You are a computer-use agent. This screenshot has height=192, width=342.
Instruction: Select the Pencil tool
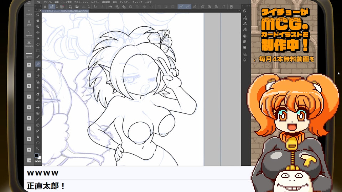(38, 70)
